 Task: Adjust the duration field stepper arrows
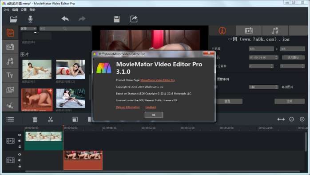[276, 57]
